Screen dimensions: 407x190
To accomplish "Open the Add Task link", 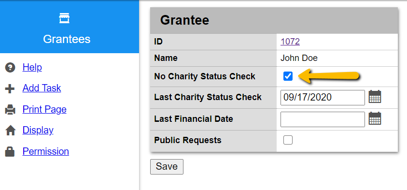I will pyautogui.click(x=42, y=88).
